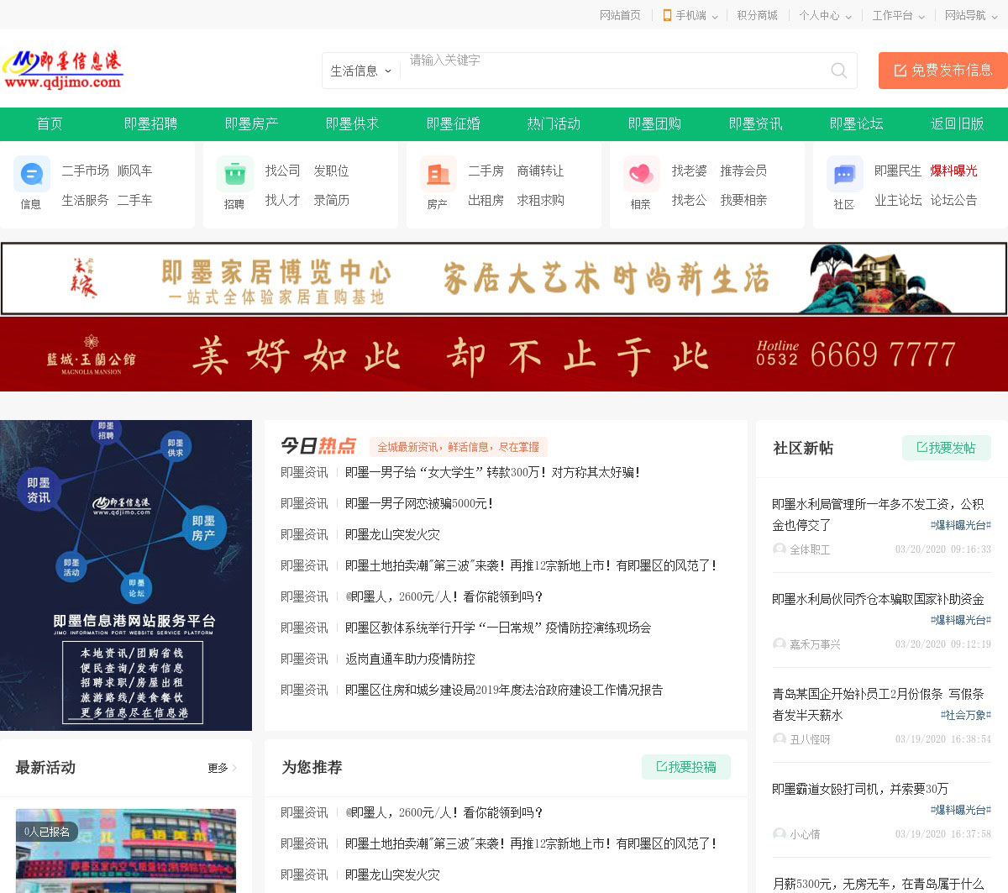Open the 生活服务 link
Screen dimensions: 1008x893
[85, 200]
